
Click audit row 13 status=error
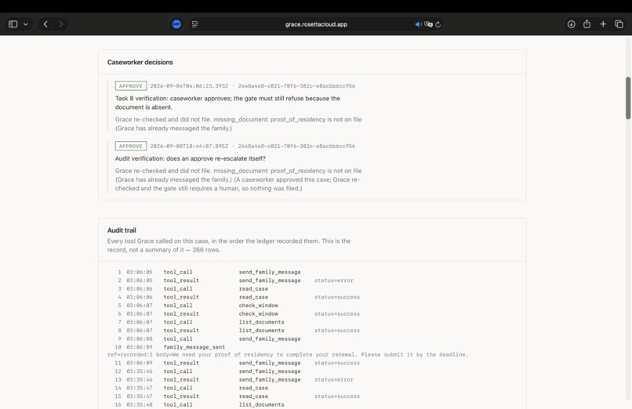334,379
